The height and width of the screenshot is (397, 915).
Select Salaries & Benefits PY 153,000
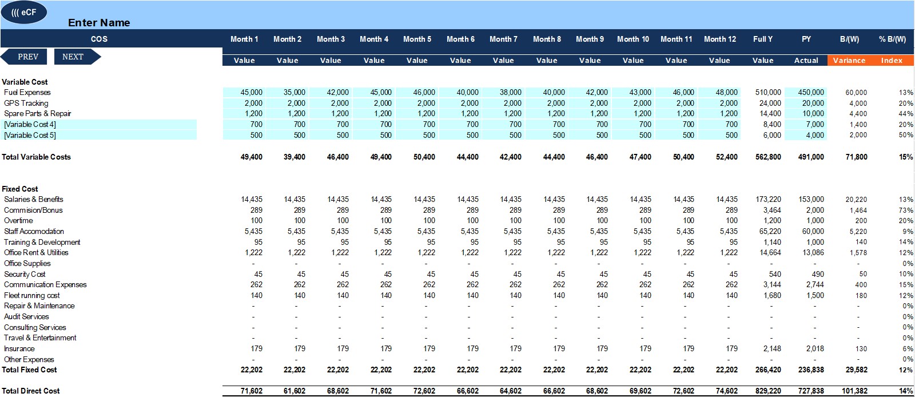(x=811, y=199)
